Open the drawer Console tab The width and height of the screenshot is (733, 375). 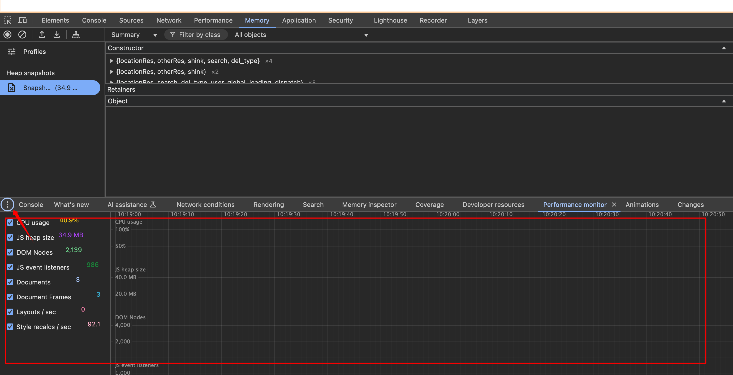pyautogui.click(x=31, y=204)
